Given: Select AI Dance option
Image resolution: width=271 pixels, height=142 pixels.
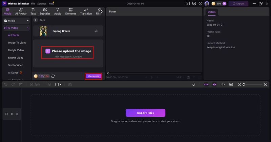Looking at the screenshot, I should pos(15,73).
